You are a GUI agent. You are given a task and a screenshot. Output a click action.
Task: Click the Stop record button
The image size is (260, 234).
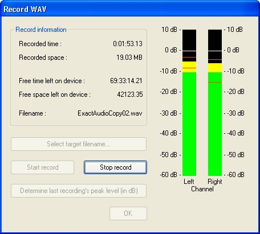[115, 167]
